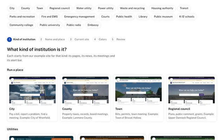Go to step 2 Name and place

click(52, 40)
